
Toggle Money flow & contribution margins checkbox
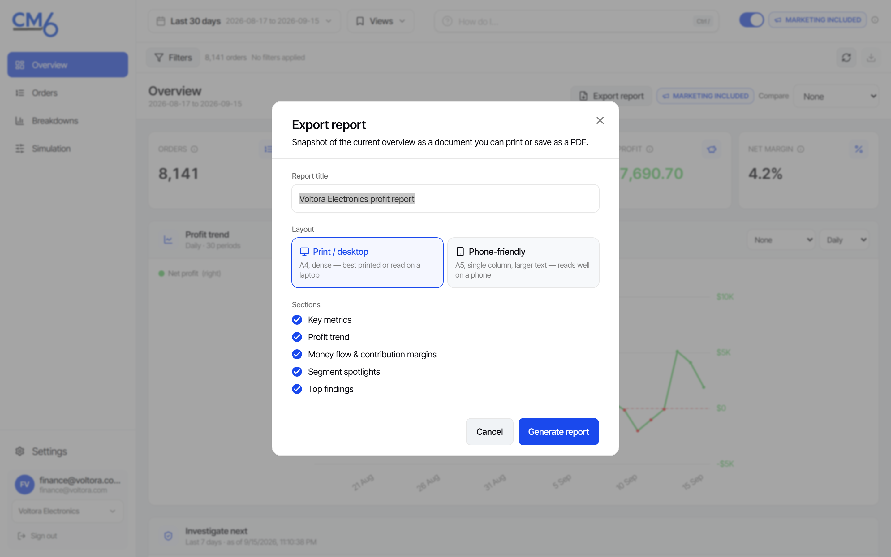pyautogui.click(x=297, y=354)
